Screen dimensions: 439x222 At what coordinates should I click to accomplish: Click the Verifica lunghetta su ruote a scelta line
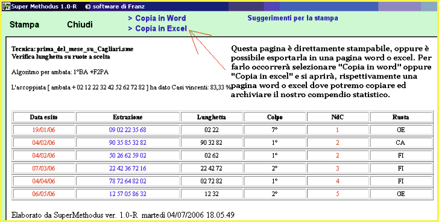[61, 57]
